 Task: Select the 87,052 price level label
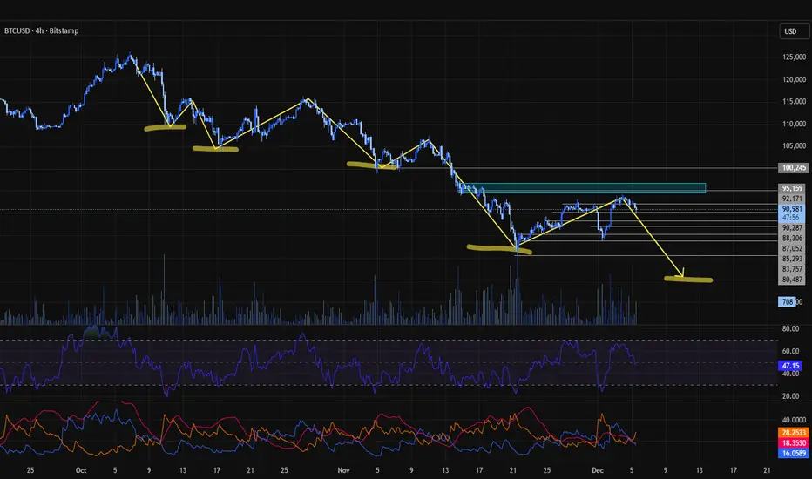792,248
